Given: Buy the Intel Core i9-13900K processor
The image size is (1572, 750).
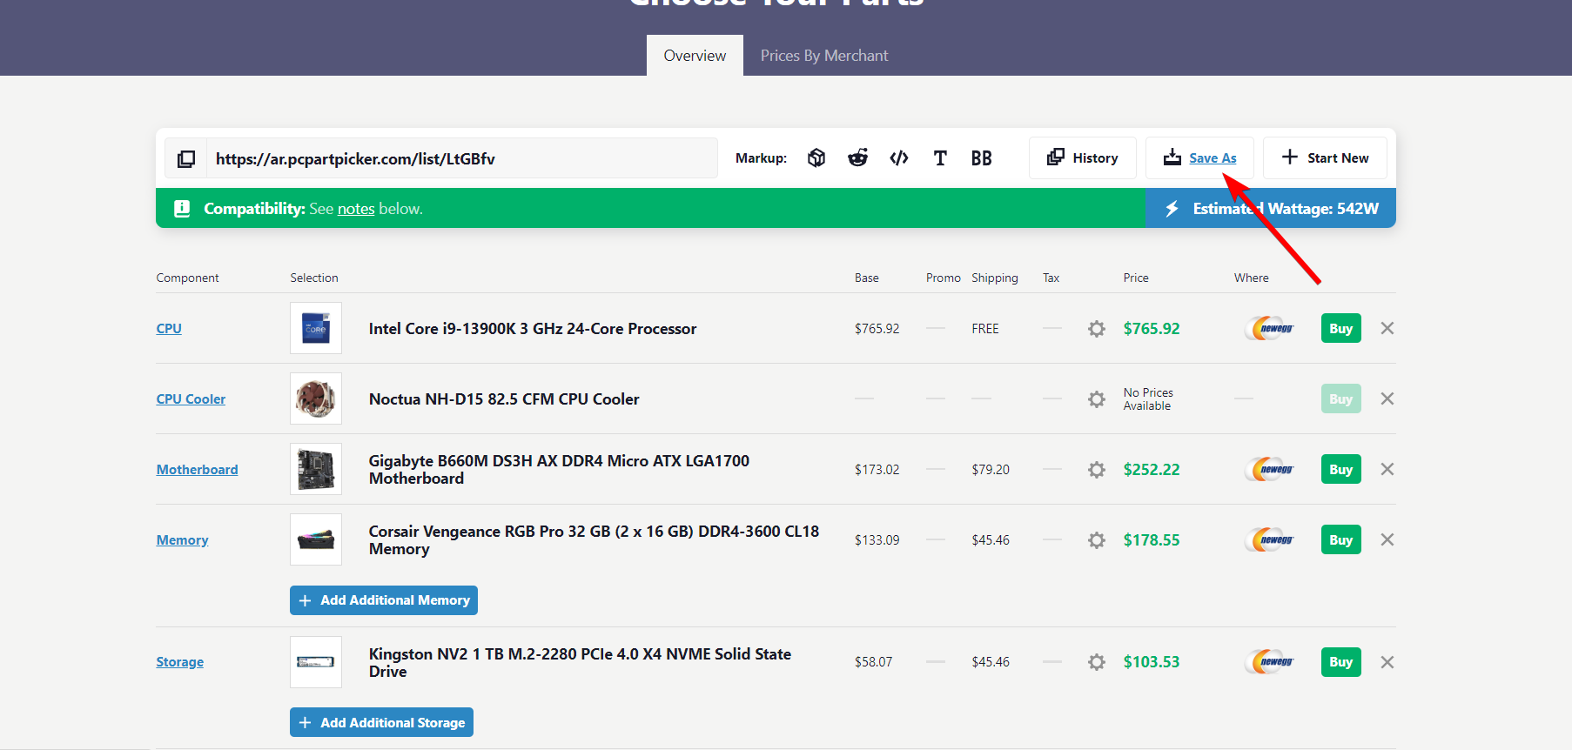Looking at the screenshot, I should (x=1340, y=328).
